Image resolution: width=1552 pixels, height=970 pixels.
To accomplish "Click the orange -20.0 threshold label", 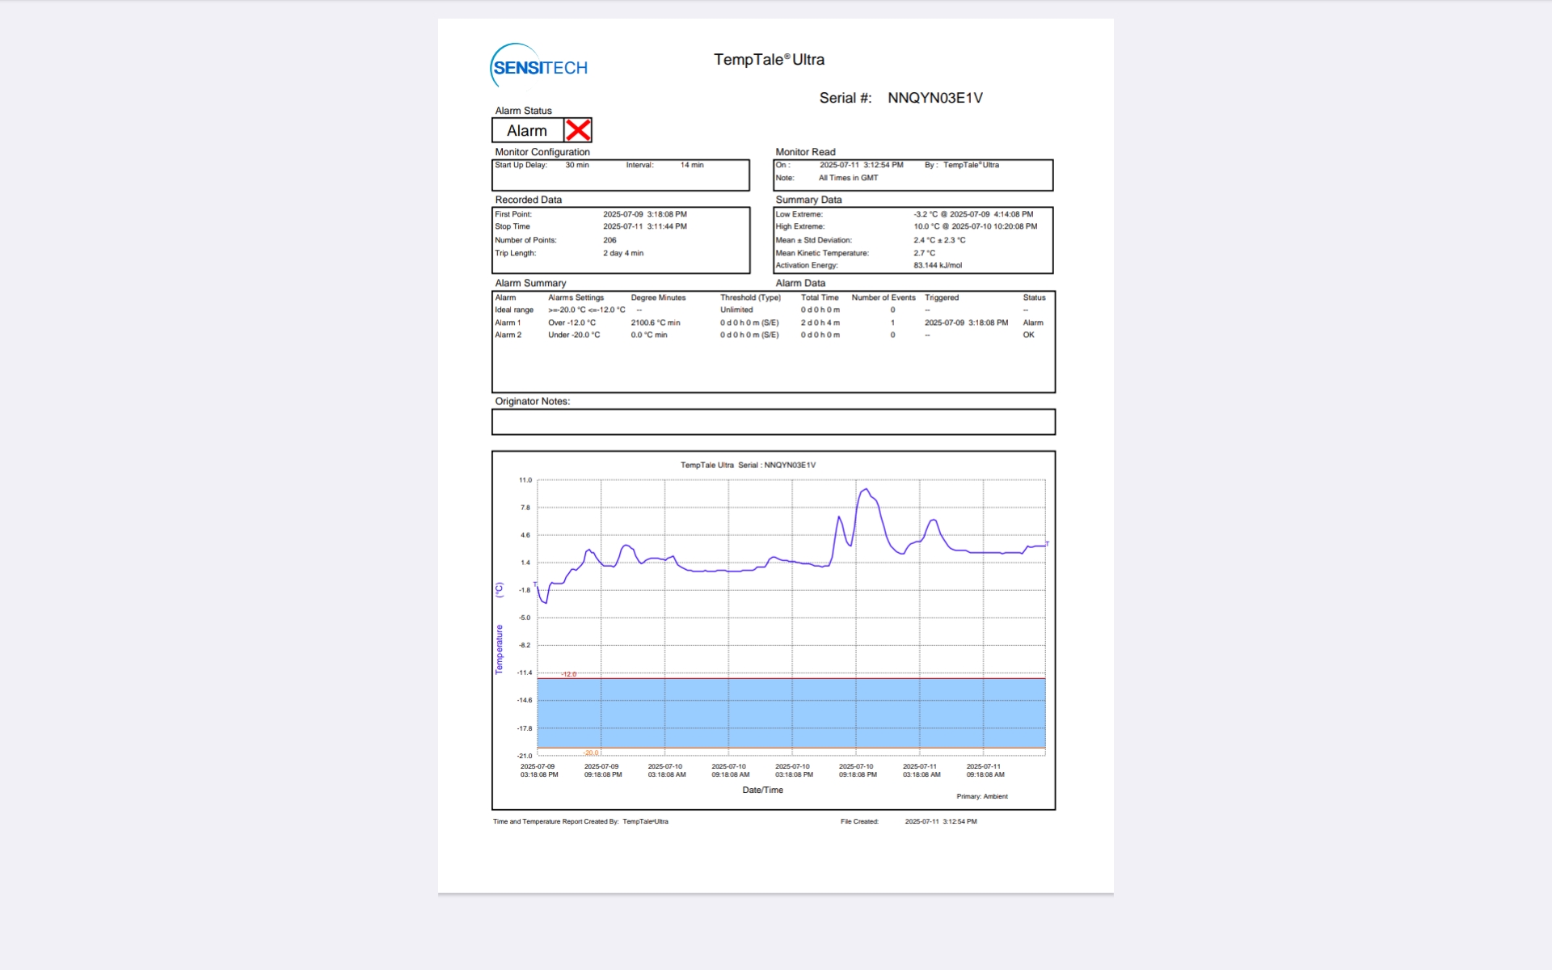I will [x=591, y=753].
